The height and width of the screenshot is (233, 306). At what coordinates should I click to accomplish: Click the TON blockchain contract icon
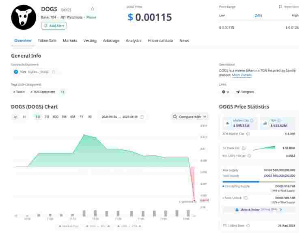pyautogui.click(x=16, y=72)
